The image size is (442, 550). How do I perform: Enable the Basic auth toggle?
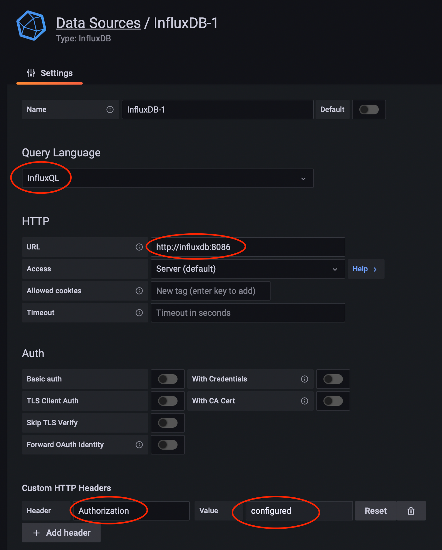pyautogui.click(x=168, y=379)
